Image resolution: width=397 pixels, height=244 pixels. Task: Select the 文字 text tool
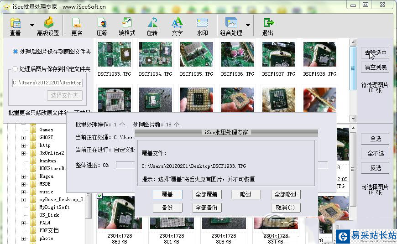click(177, 26)
